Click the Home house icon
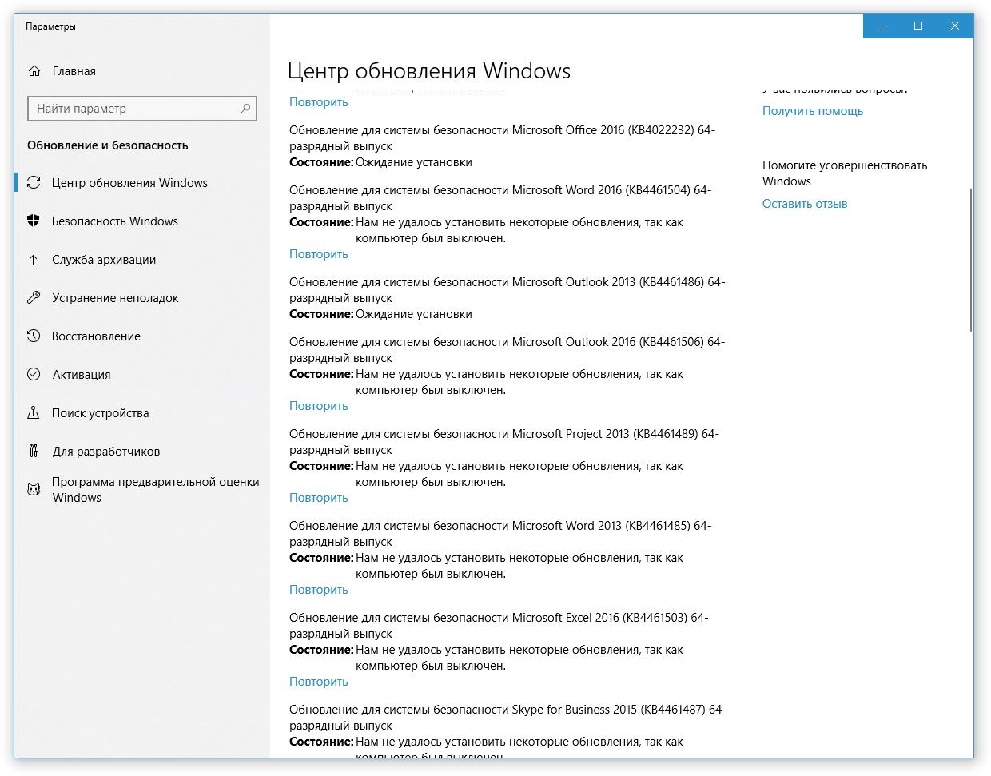Viewport: 991px width, 776px height. coord(34,71)
